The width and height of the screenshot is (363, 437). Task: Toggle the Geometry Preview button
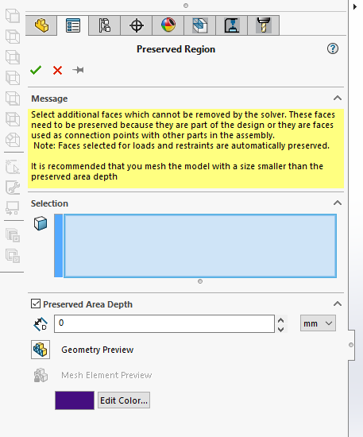pyautogui.click(x=41, y=350)
